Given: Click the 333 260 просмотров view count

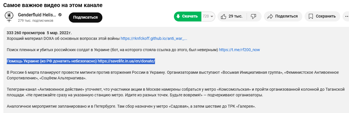Looking at the screenshot, I should (26, 33).
